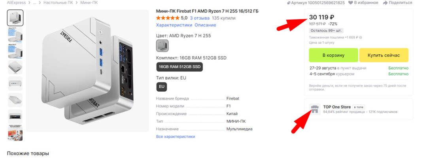Image resolution: width=431 pixels, height=159 pixels.
Task: Go to the Настольные ПК breadcrumb
Action: tap(58, 2)
